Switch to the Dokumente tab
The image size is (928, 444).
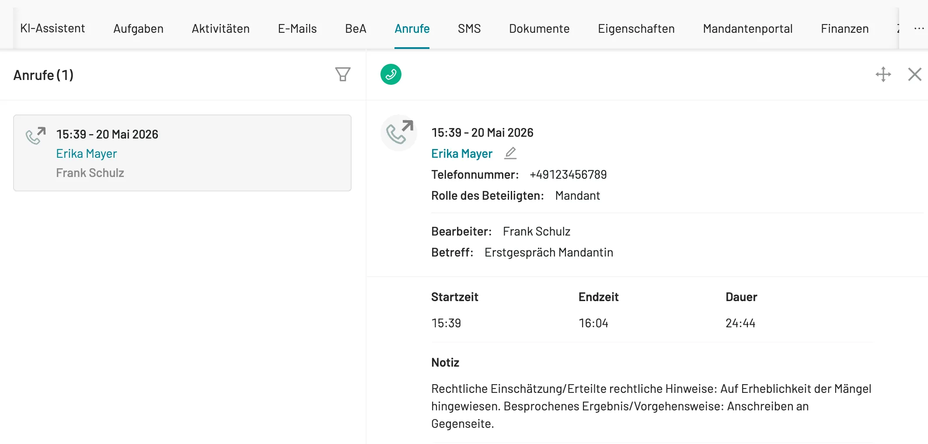click(x=539, y=28)
